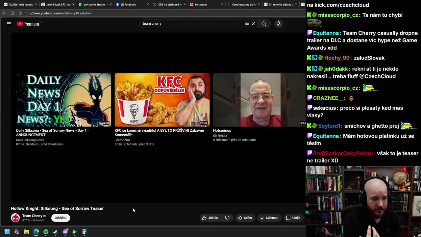Select the browser address bar URL
Image resolution: width=421 pixels, height=237 pixels.
57,13
